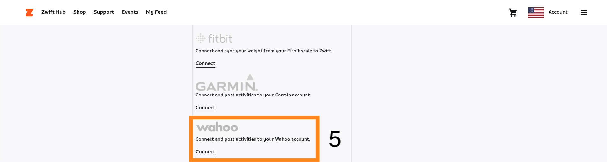Navigate to Events
Viewport: 607px width, 162px height.
130,12
